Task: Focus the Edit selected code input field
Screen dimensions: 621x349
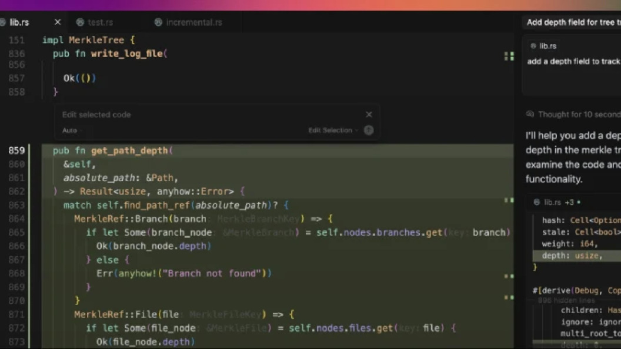Action: point(210,115)
